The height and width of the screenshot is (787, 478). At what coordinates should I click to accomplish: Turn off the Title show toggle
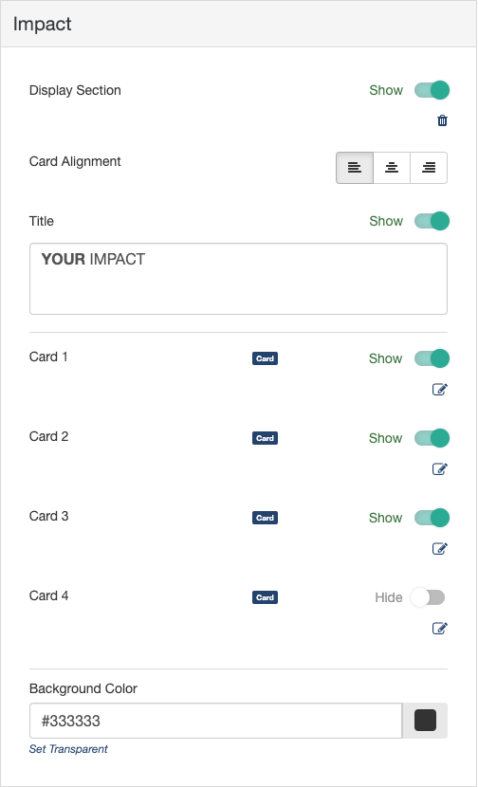click(x=432, y=221)
